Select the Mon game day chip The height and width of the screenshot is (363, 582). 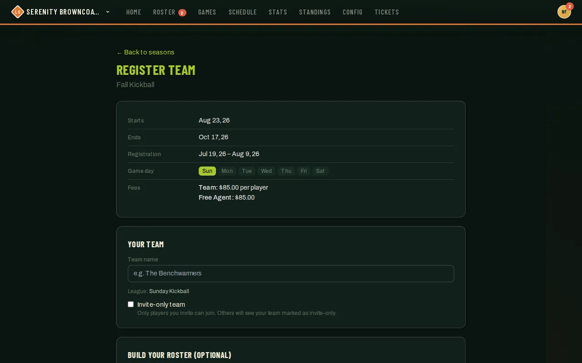[x=227, y=171]
